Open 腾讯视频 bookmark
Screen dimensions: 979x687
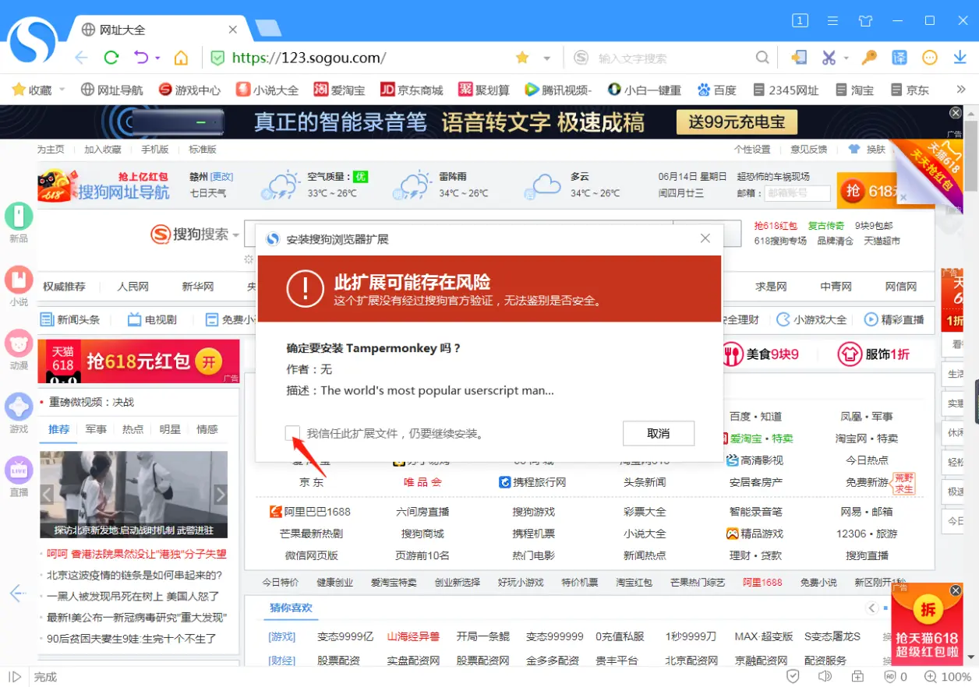tap(558, 90)
